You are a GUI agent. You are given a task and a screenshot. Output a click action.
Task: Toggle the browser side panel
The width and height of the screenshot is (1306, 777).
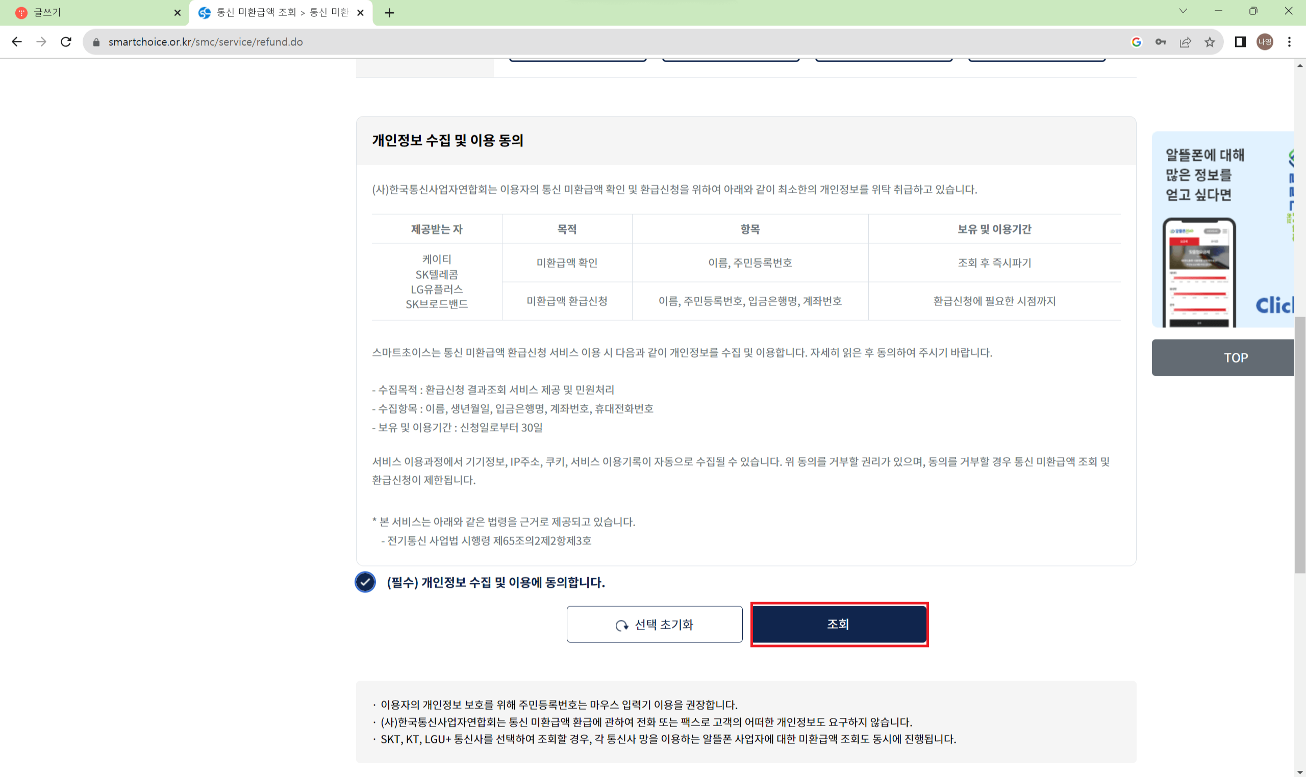tap(1240, 42)
